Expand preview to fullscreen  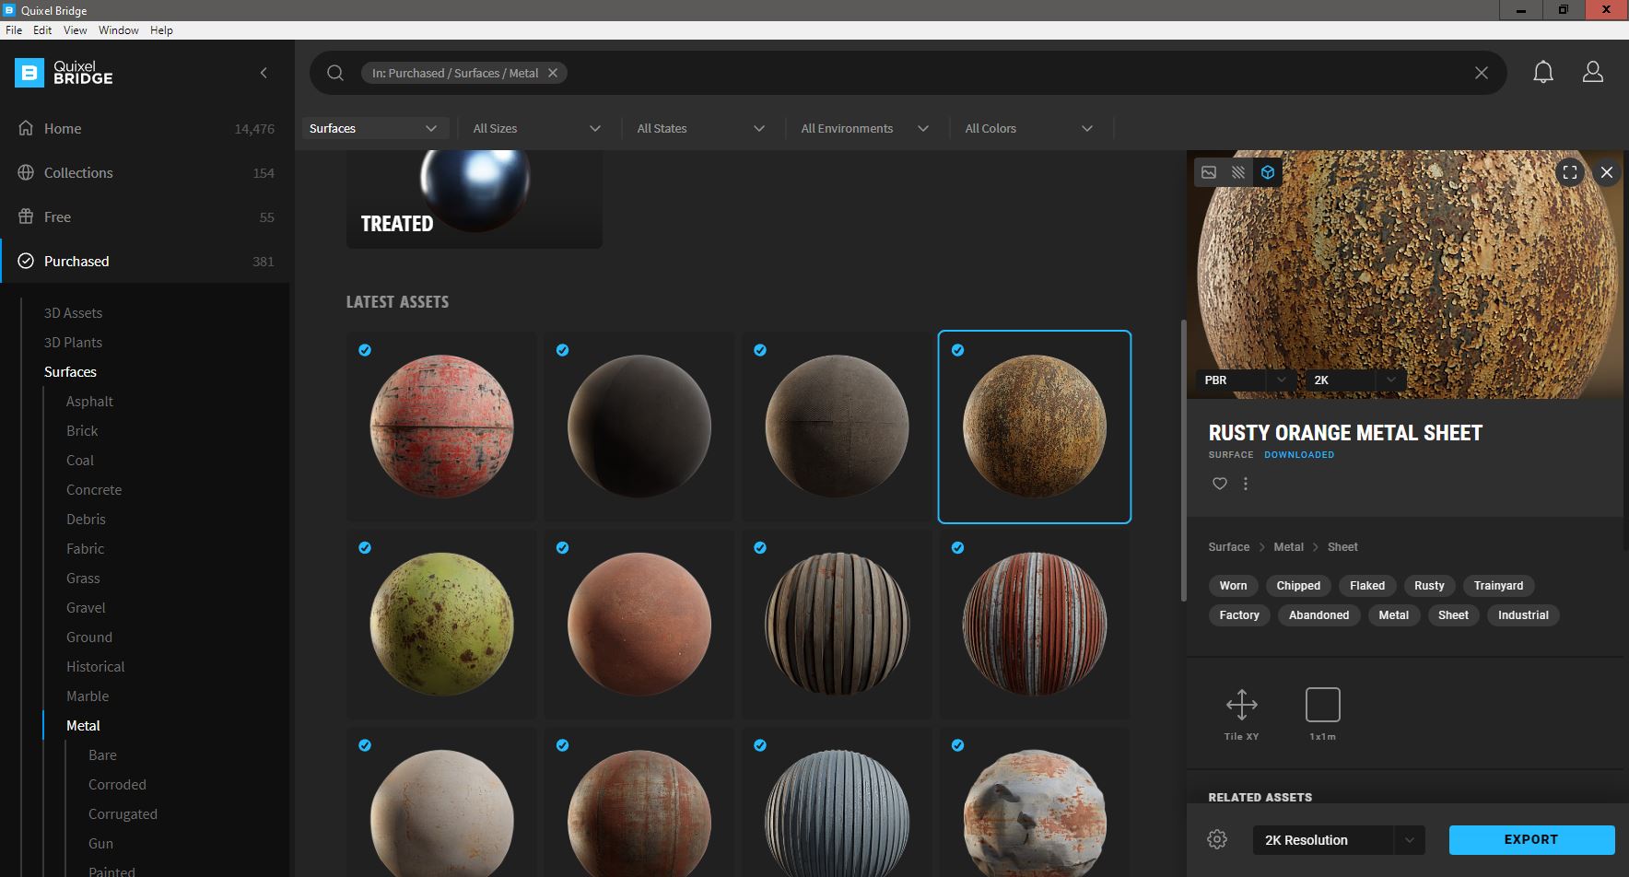pos(1570,172)
